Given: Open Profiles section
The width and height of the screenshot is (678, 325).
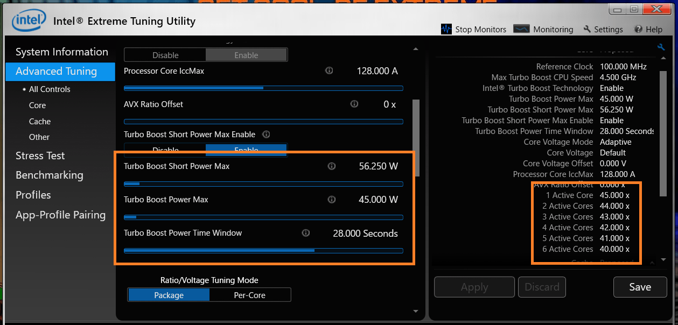Looking at the screenshot, I should pyautogui.click(x=33, y=195).
